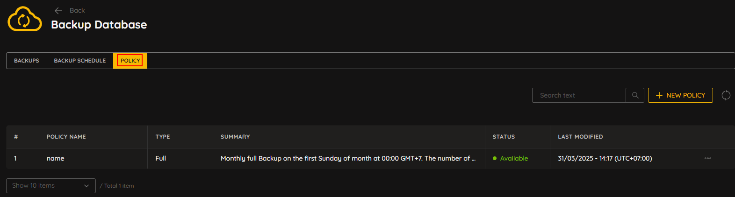Click the back arrow icon
Viewport: 735px width, 197px height.
pos(58,10)
